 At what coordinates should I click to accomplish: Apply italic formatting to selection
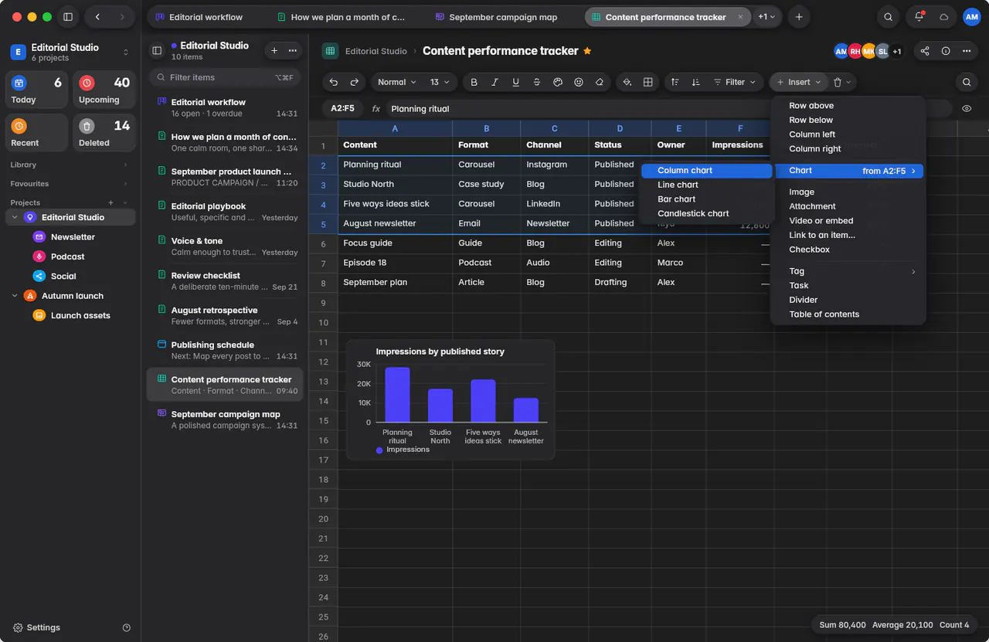pos(495,82)
